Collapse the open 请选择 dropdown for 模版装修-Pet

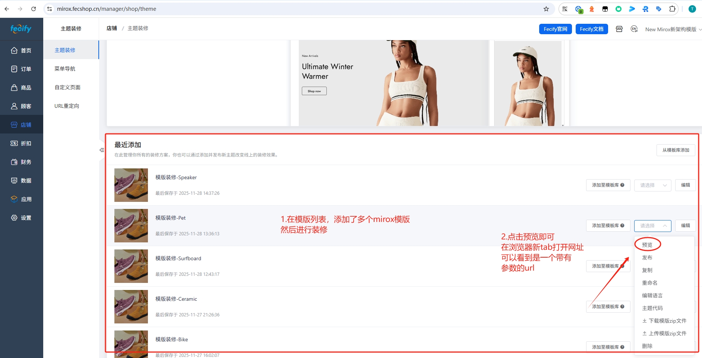pyautogui.click(x=652, y=226)
